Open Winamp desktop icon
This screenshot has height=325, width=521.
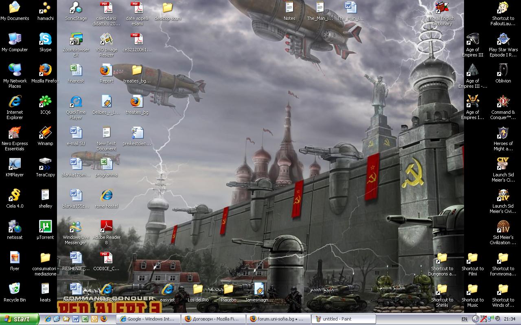pyautogui.click(x=45, y=133)
